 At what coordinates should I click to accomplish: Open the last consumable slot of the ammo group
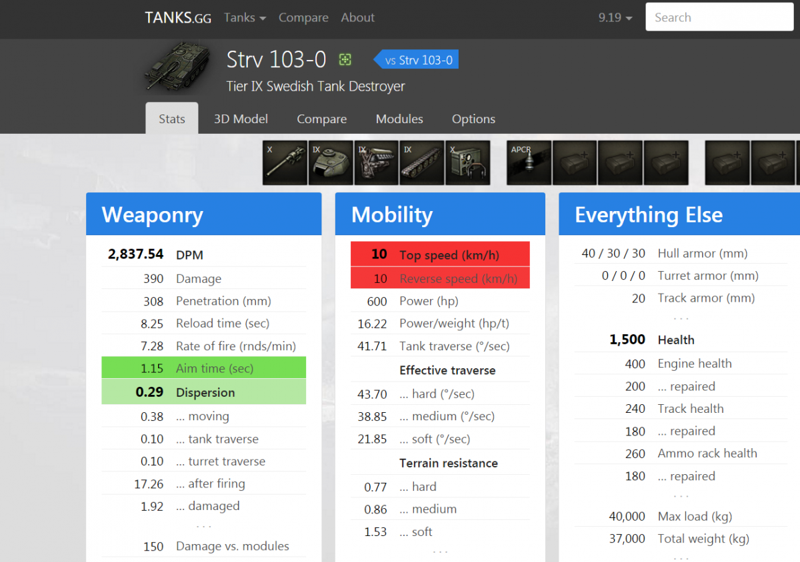coord(666,162)
